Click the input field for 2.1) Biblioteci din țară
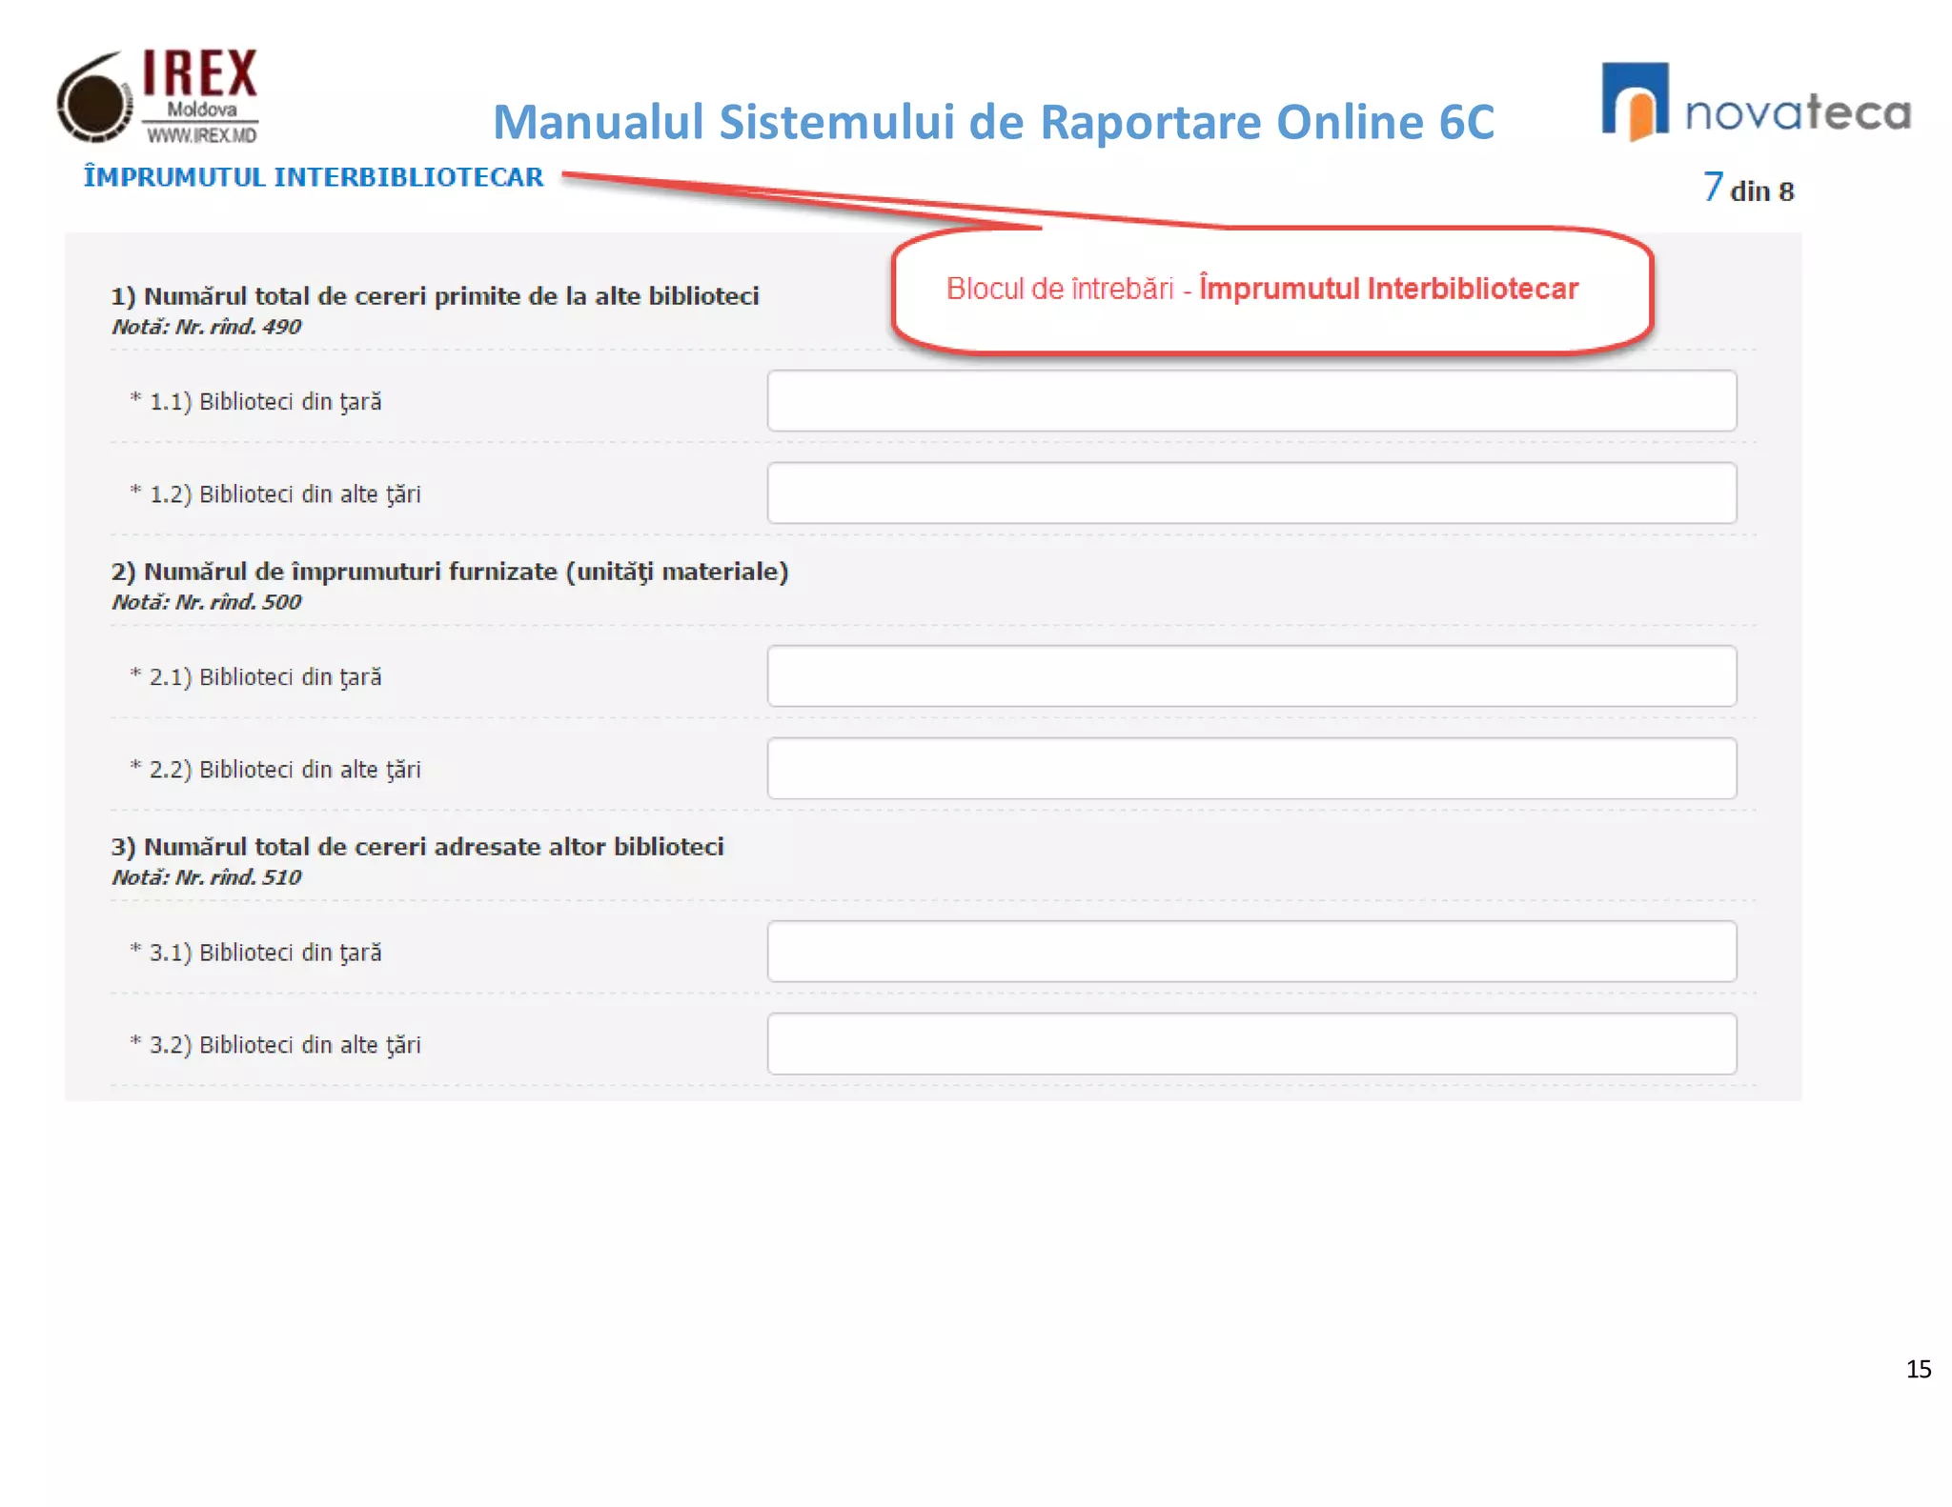 tap(1251, 676)
